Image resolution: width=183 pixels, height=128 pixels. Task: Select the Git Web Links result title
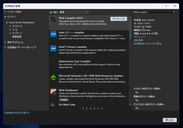(x=67, y=105)
